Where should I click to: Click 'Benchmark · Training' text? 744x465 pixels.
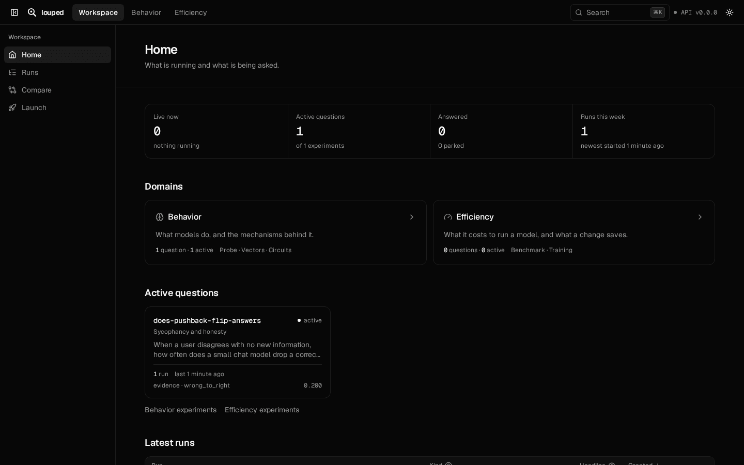click(x=541, y=250)
